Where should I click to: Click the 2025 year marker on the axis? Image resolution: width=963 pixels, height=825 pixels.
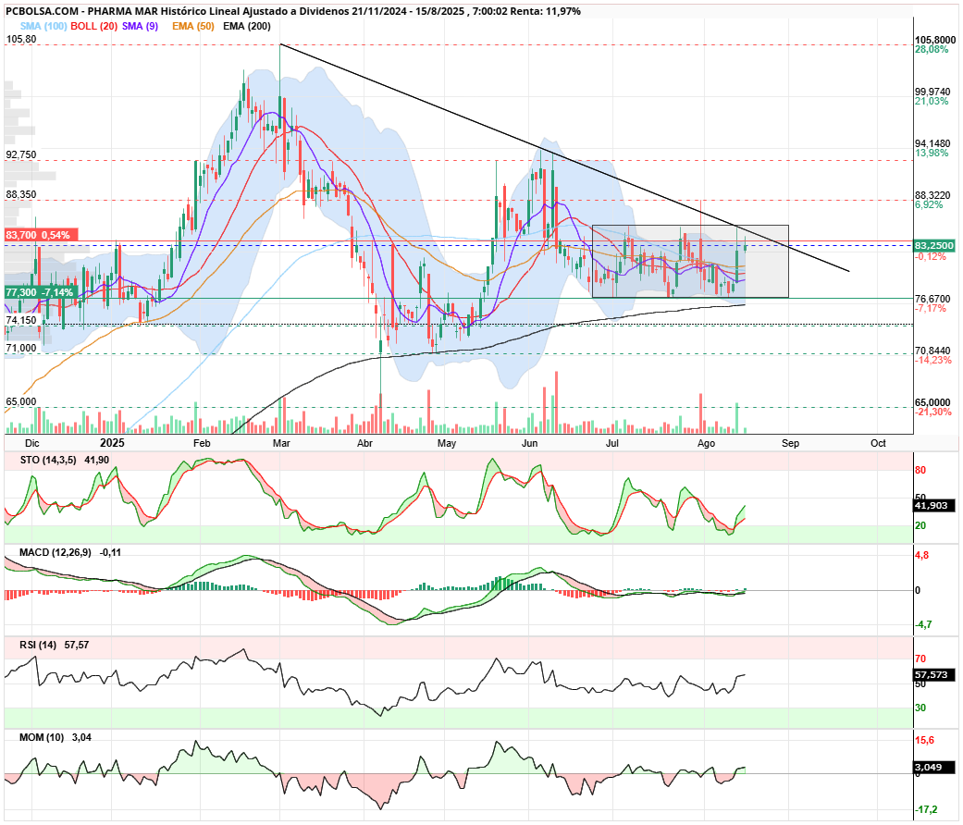(x=112, y=443)
